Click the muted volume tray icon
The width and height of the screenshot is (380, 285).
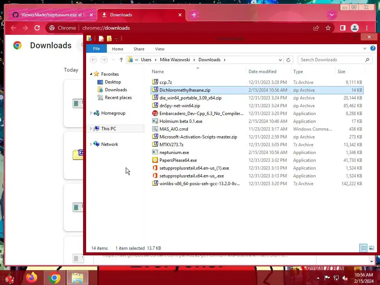345,278
